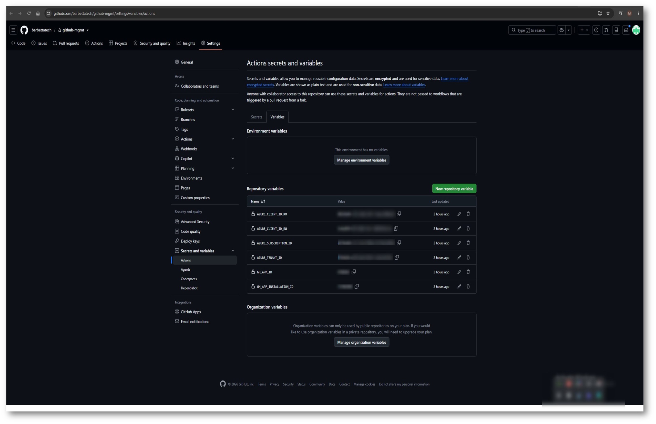Edit the AZURE_SUBSCRIPTION_ID variable

click(459, 243)
